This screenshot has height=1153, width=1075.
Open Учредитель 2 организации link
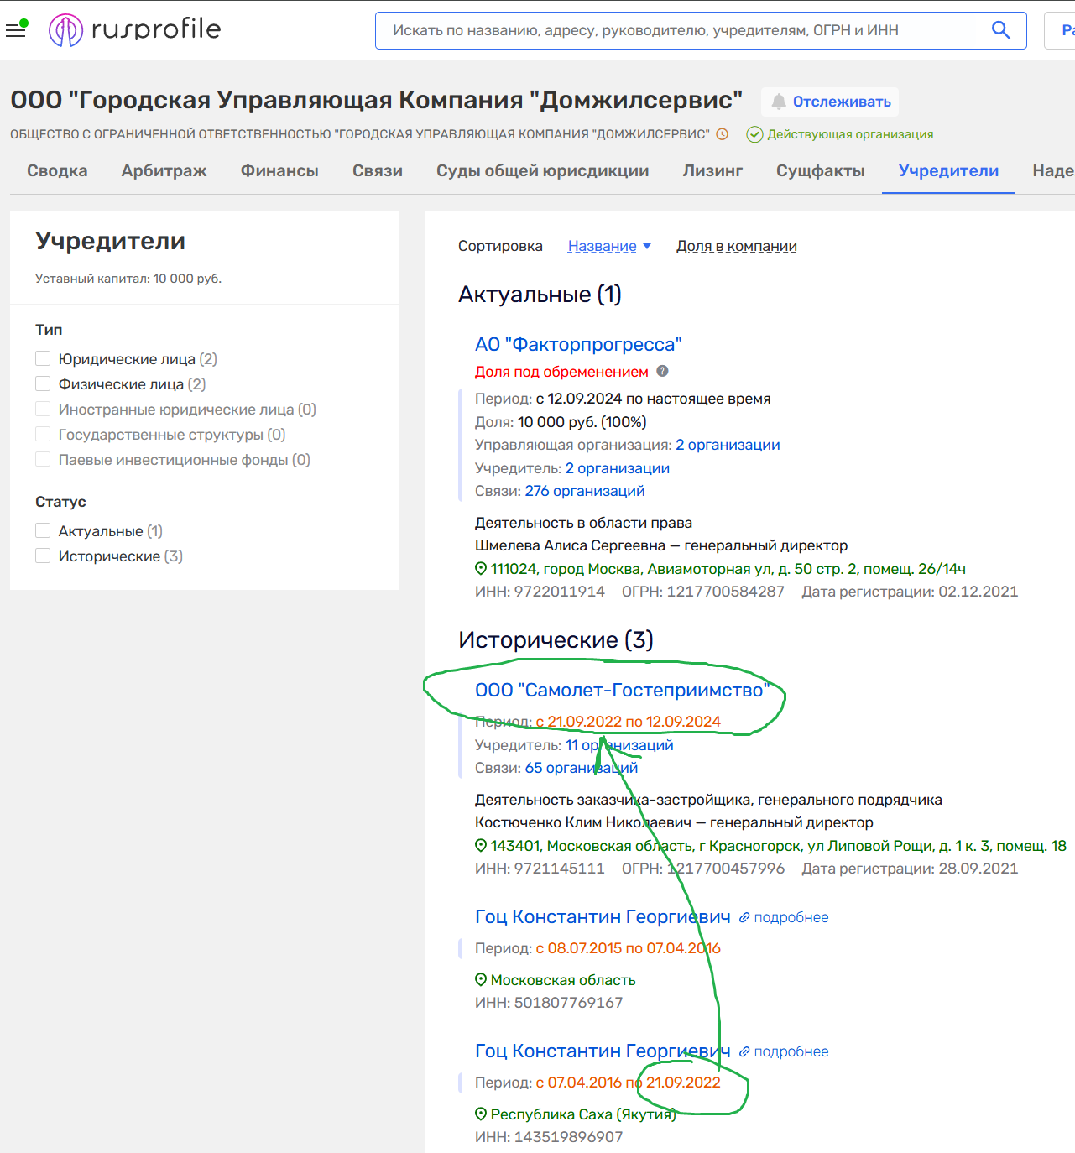[x=617, y=468]
